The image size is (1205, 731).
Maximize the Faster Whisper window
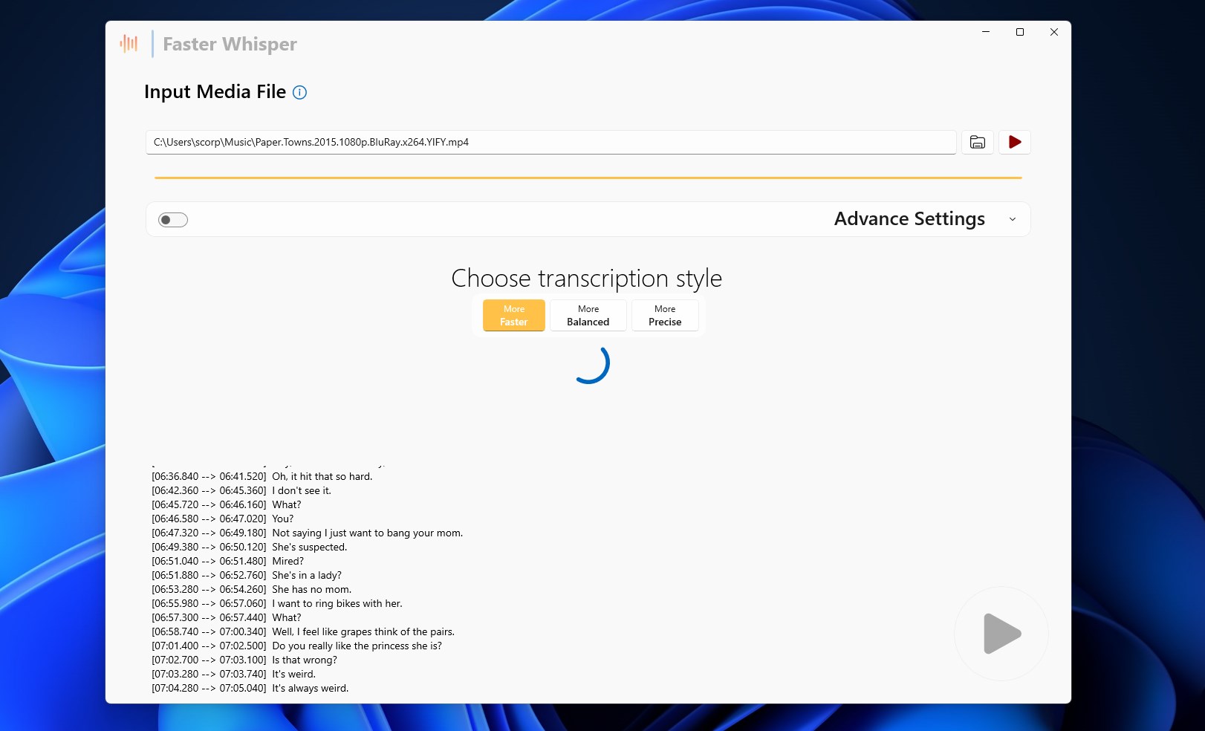click(x=1020, y=32)
